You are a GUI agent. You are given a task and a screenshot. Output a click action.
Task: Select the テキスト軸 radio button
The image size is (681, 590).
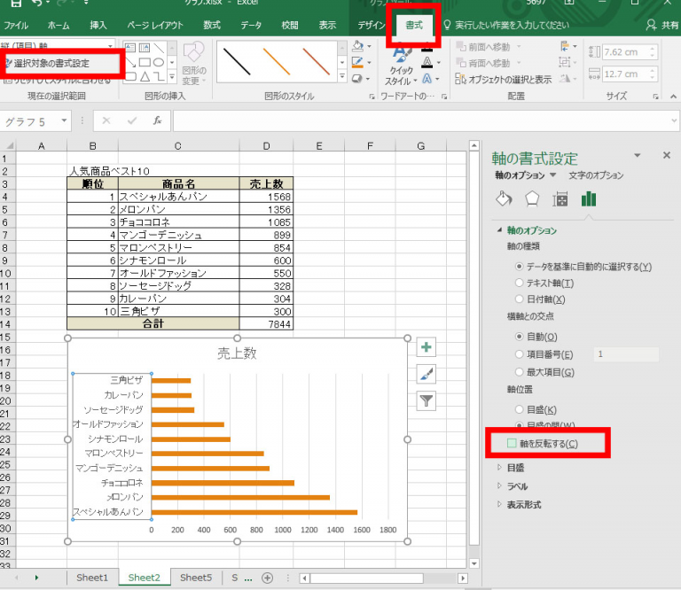[520, 283]
